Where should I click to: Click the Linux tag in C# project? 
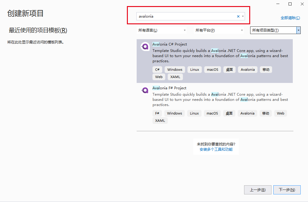coord(194,70)
